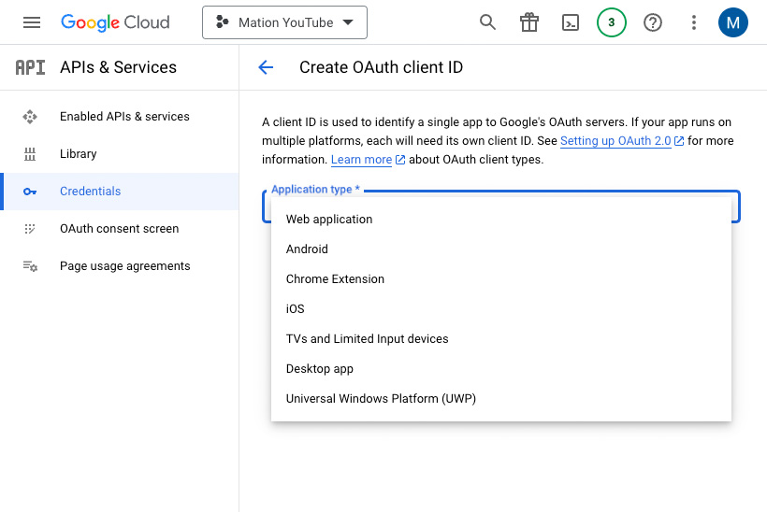
Task: Open Enabled APIs & services page
Action: [120, 117]
